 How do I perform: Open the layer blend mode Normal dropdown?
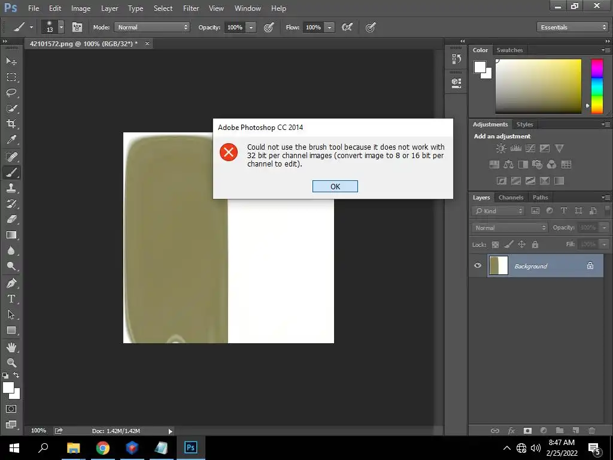509,228
